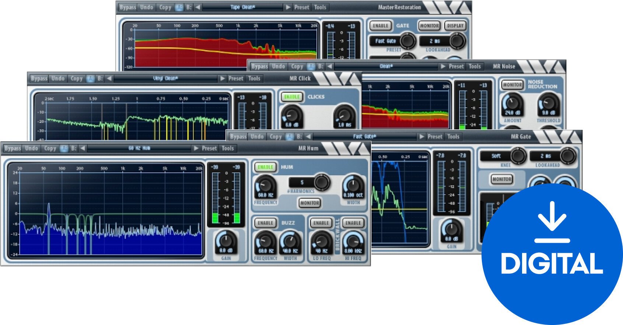Click Bypass in the MR Hum window
Screen dimensions: 623x325
click(13, 148)
